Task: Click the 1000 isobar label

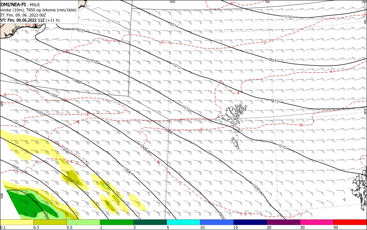Action: coord(70,180)
